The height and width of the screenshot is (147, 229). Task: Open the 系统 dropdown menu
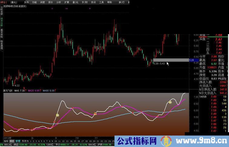pos(27,2)
